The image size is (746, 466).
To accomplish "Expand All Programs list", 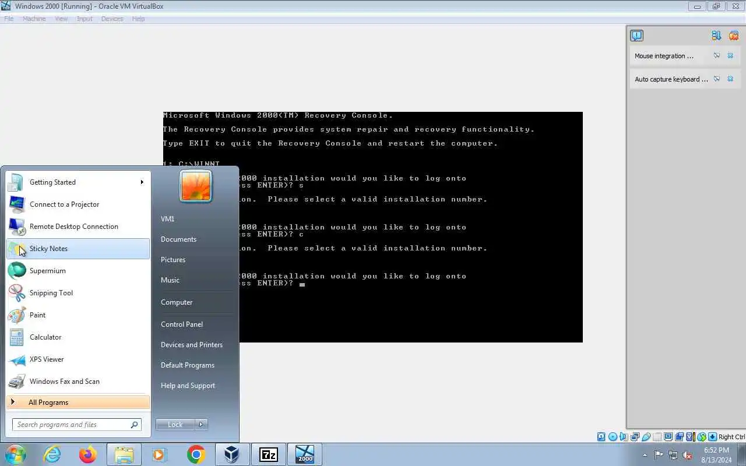I will pos(78,403).
